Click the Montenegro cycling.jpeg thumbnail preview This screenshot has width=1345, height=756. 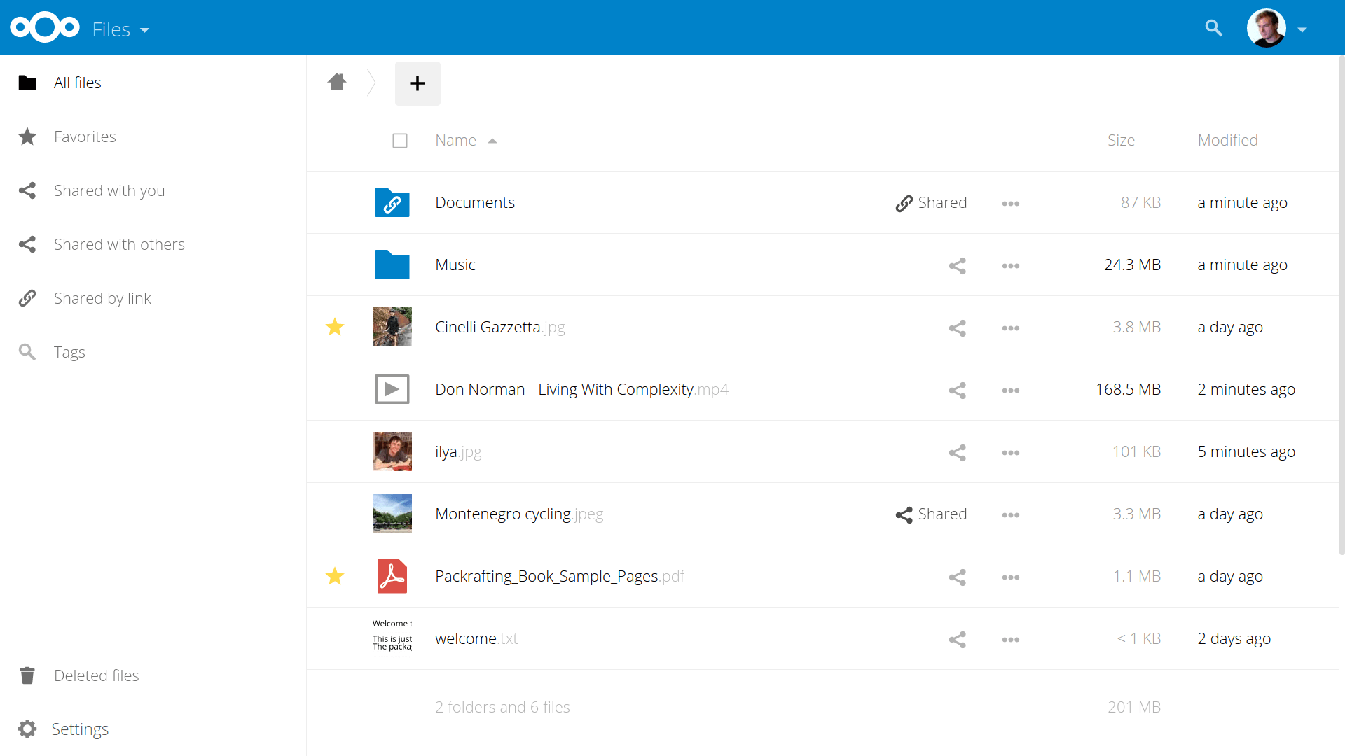(392, 514)
